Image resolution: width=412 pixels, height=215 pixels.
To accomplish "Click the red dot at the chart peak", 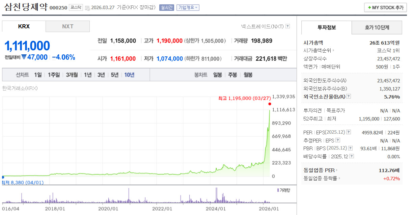I will click(x=270, y=104).
